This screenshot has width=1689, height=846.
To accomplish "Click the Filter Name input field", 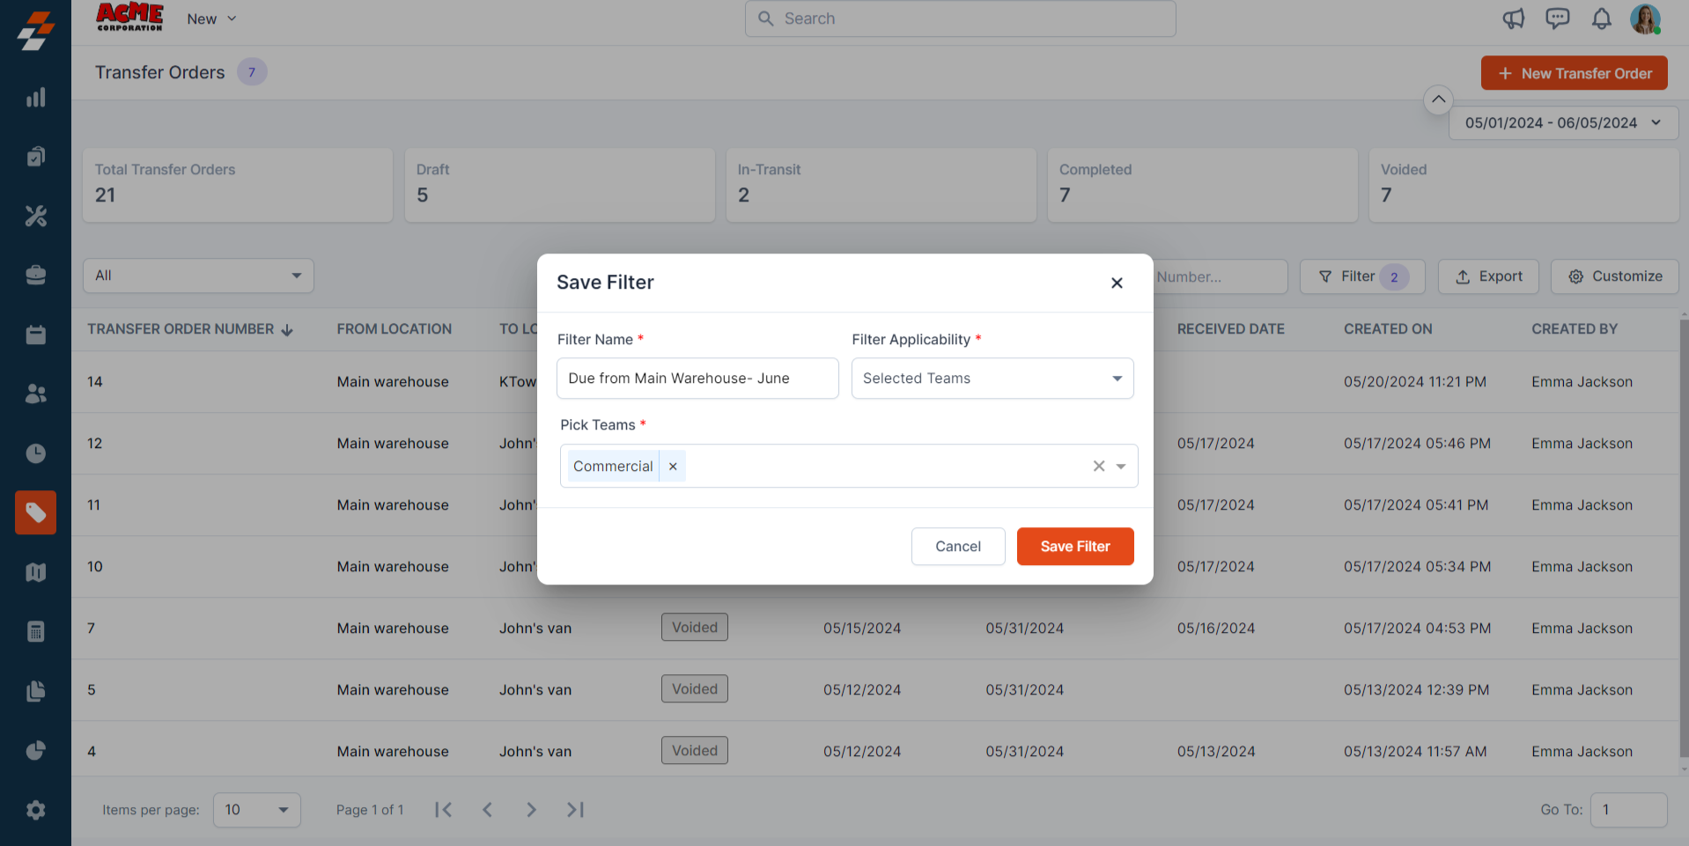I will point(697,379).
